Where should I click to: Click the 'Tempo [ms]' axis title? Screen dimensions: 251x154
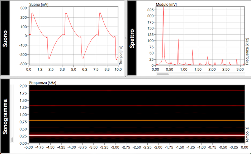(120, 55)
